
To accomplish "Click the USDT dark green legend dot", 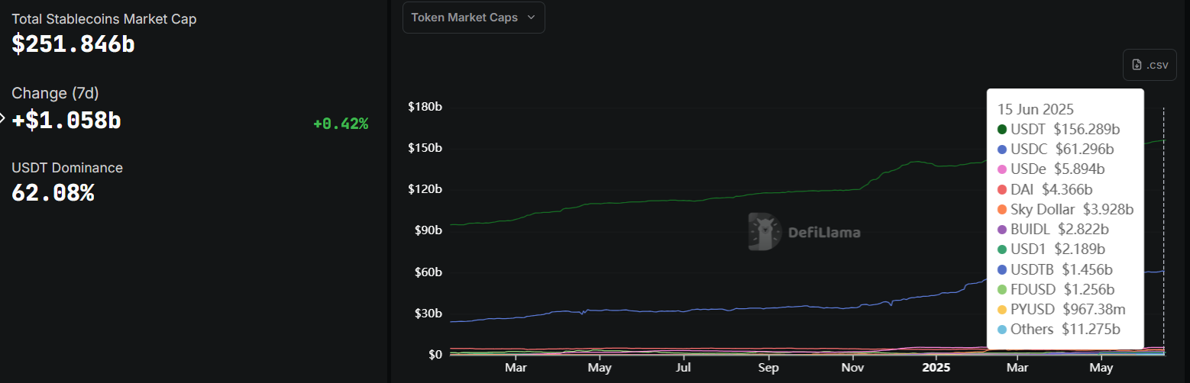I will [x=1002, y=130].
